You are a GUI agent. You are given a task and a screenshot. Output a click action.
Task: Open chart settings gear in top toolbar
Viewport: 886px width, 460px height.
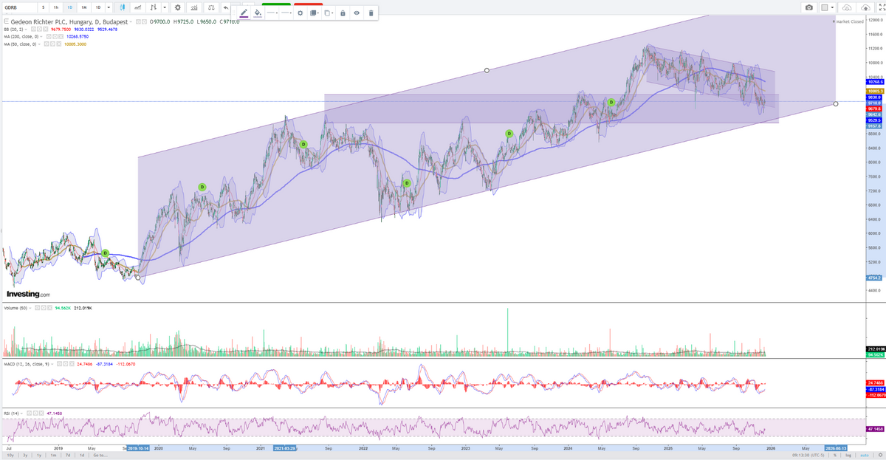177,7
